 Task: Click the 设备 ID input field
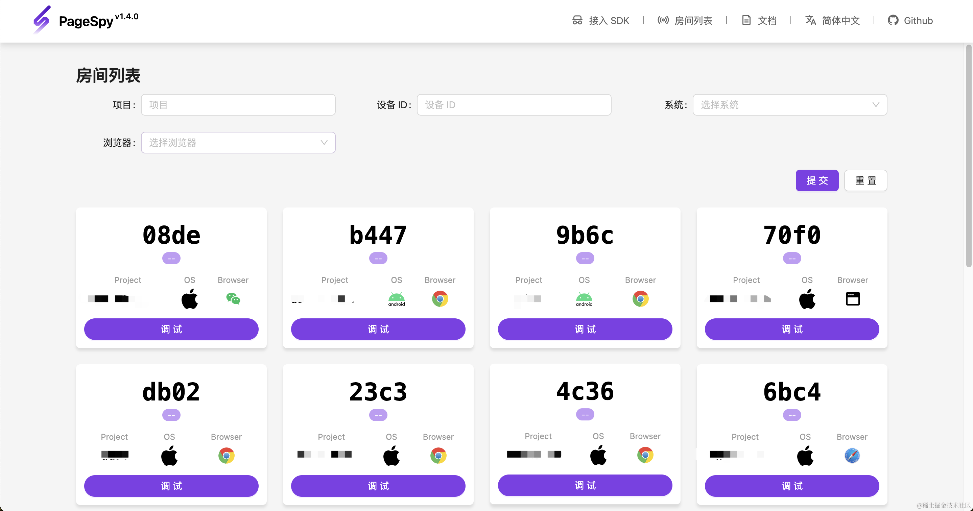click(x=514, y=105)
